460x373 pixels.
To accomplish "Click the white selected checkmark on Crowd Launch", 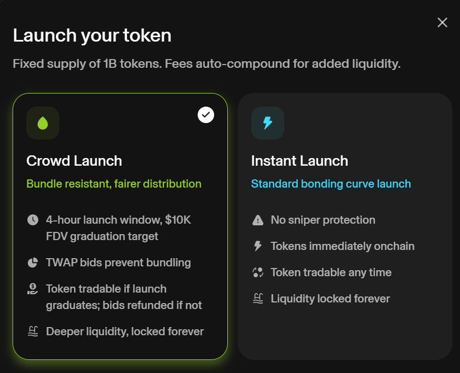I will click(206, 115).
